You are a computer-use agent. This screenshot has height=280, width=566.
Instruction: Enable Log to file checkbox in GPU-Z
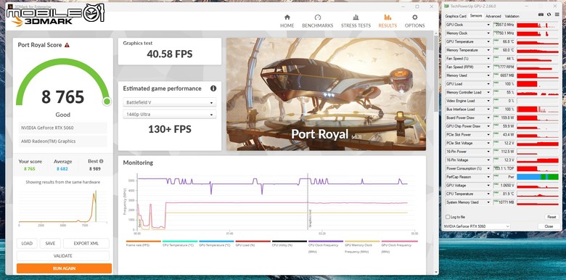tap(448, 217)
